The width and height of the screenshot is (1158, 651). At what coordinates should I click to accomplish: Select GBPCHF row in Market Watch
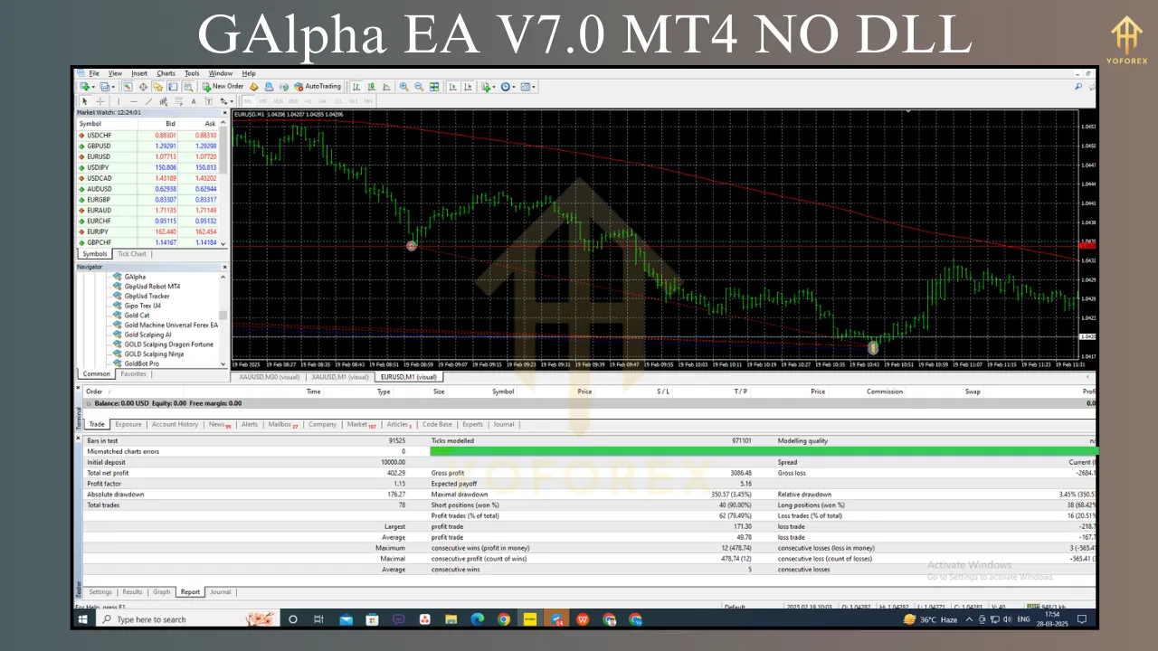(149, 242)
